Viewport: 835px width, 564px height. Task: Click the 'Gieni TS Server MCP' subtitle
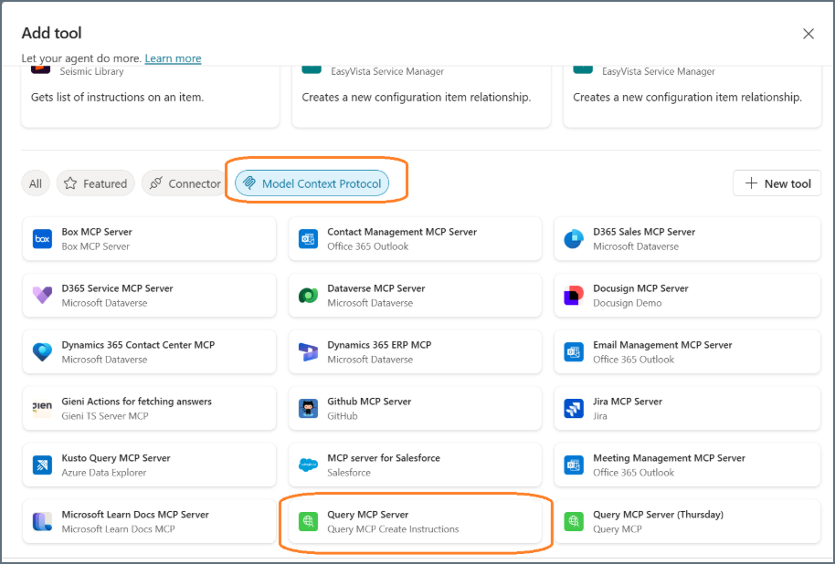coord(105,416)
